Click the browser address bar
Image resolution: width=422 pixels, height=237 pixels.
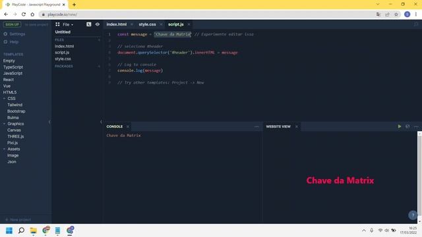click(207, 14)
